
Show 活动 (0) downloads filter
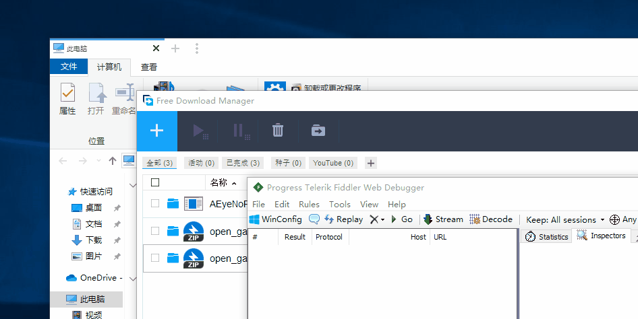[202, 163]
